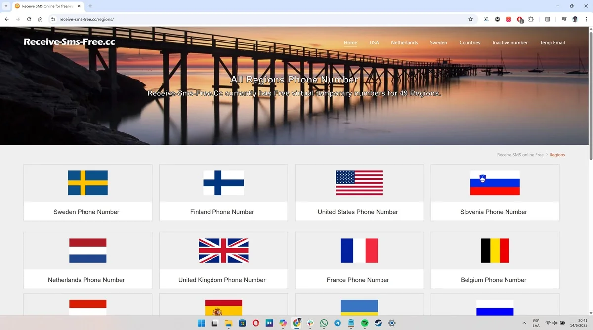
Task: Click the Regions breadcrumb link
Action: (557, 155)
